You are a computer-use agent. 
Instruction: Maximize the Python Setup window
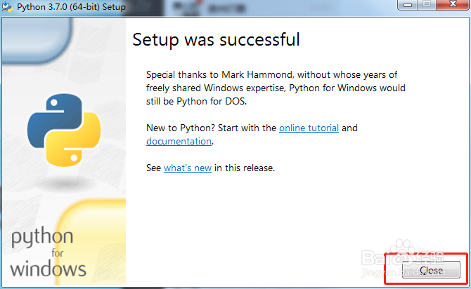pos(426,6)
